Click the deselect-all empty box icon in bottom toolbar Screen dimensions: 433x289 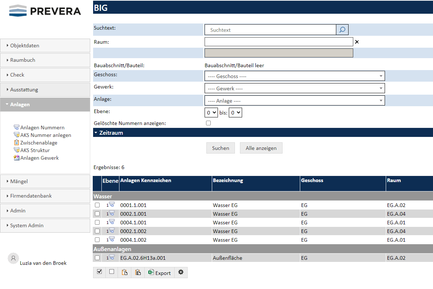point(111,272)
